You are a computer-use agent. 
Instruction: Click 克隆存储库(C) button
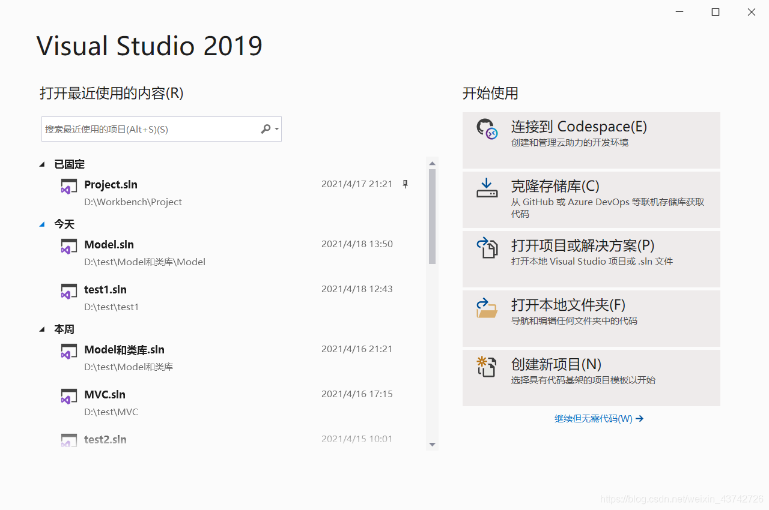pyautogui.click(x=591, y=200)
